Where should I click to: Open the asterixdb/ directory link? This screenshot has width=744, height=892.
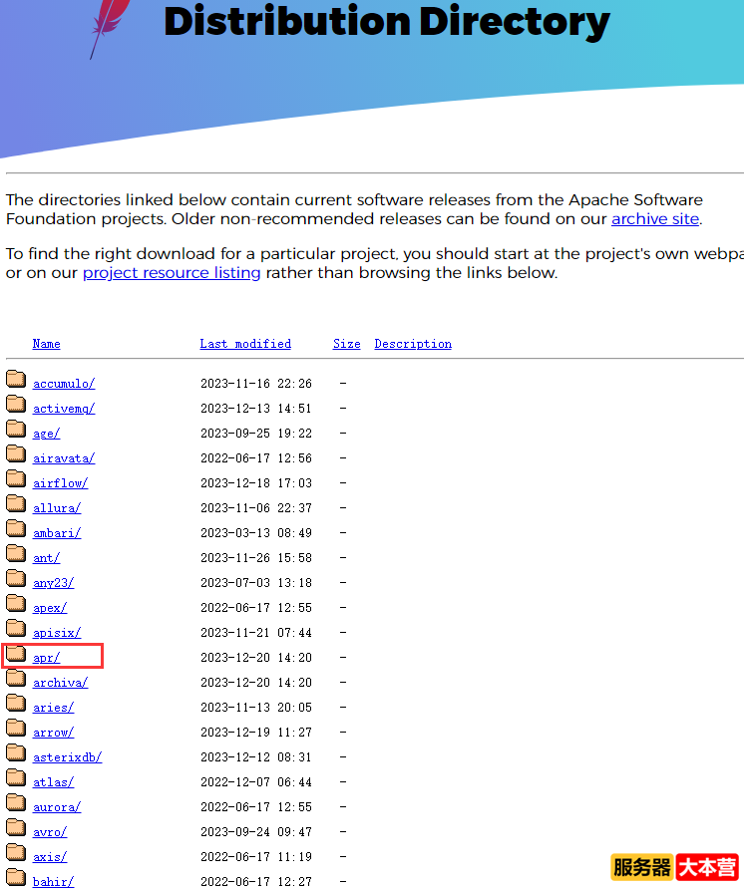click(67, 757)
